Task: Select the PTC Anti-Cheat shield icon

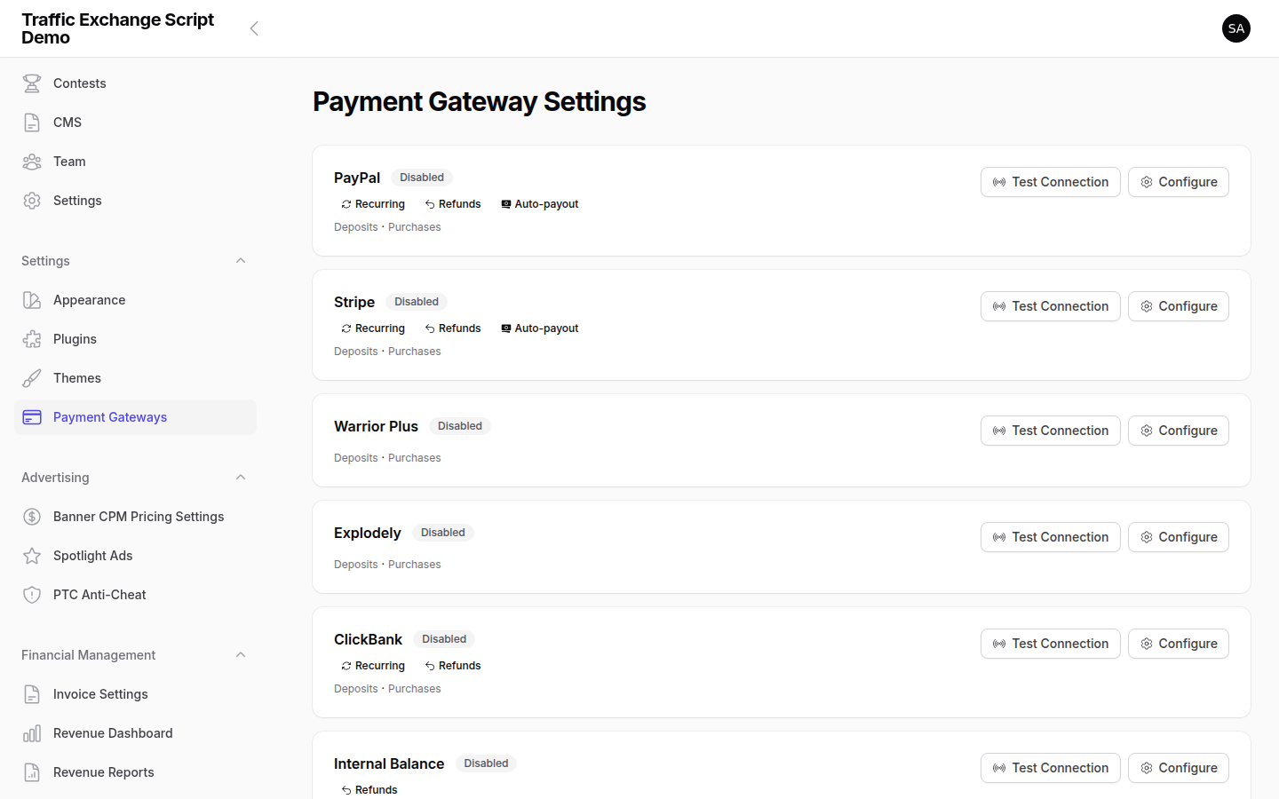Action: pos(32,594)
